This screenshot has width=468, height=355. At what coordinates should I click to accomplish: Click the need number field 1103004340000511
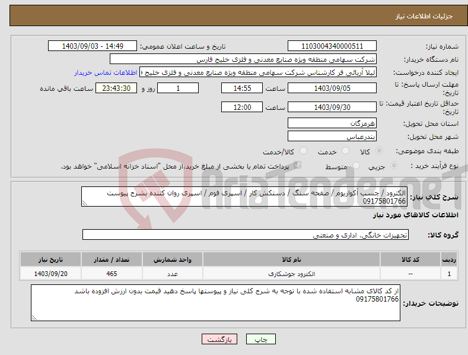[332, 46]
